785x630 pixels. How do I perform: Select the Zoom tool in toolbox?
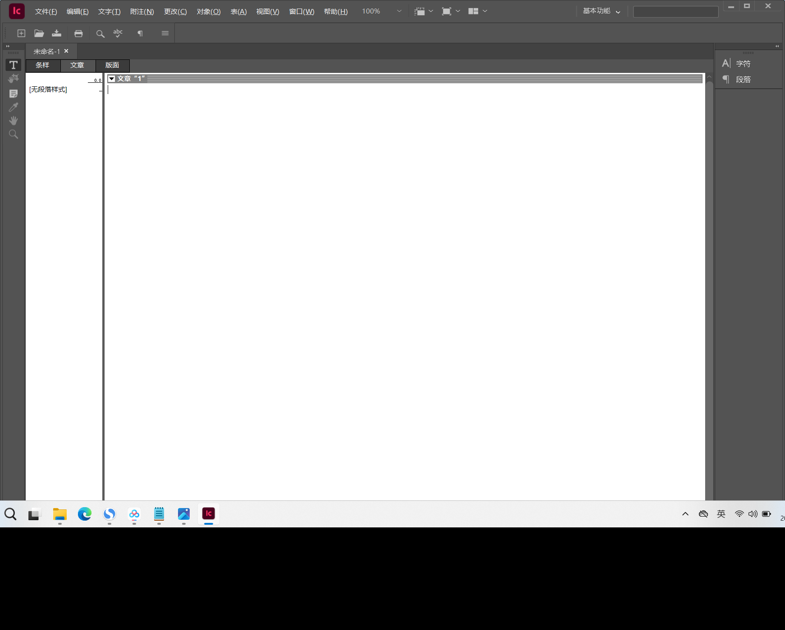pyautogui.click(x=14, y=134)
